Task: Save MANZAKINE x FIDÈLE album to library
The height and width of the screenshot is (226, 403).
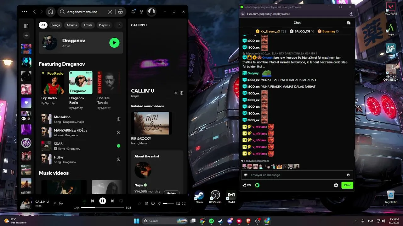Action: (x=119, y=132)
